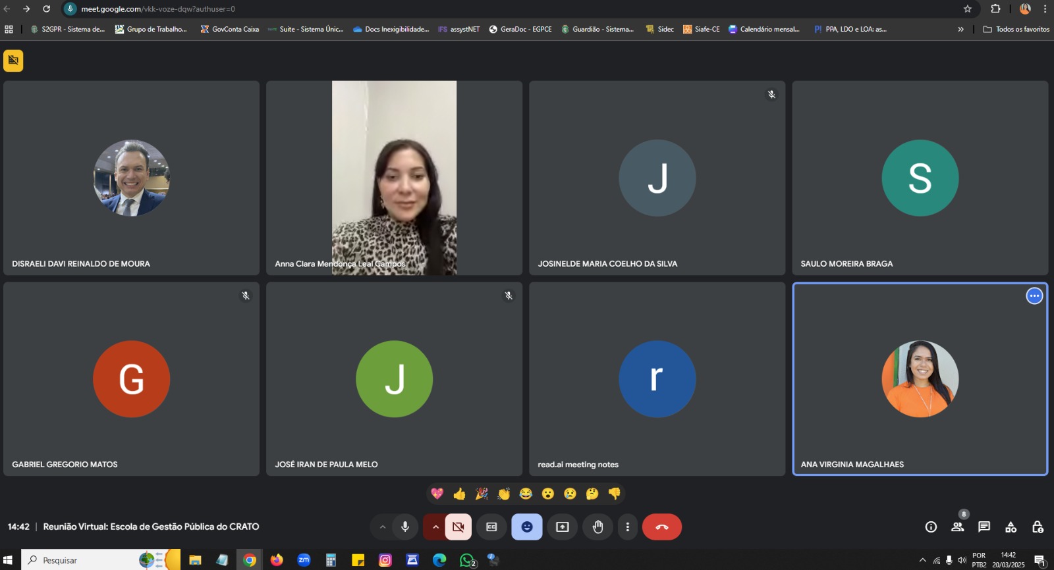Mute the microphone in the call
1054x570 pixels.
coord(405,527)
